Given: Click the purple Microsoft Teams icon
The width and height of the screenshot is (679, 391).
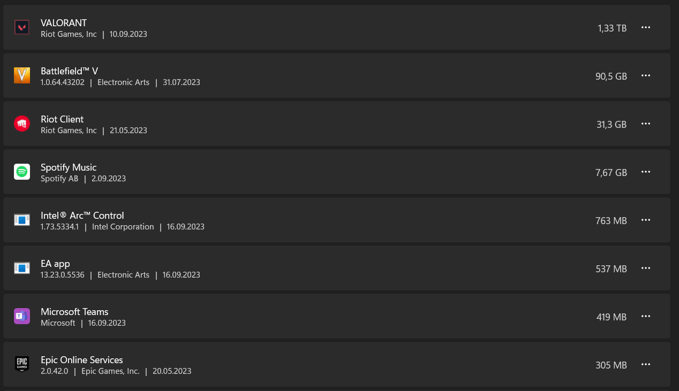Looking at the screenshot, I should (22, 317).
